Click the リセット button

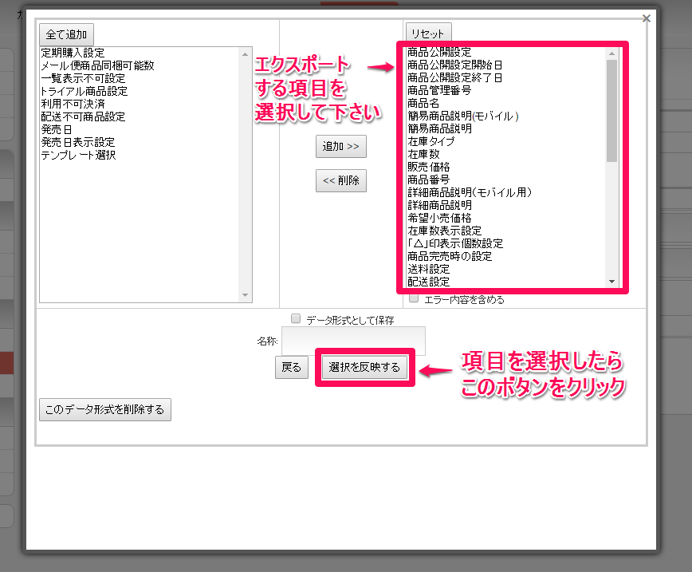(x=428, y=34)
